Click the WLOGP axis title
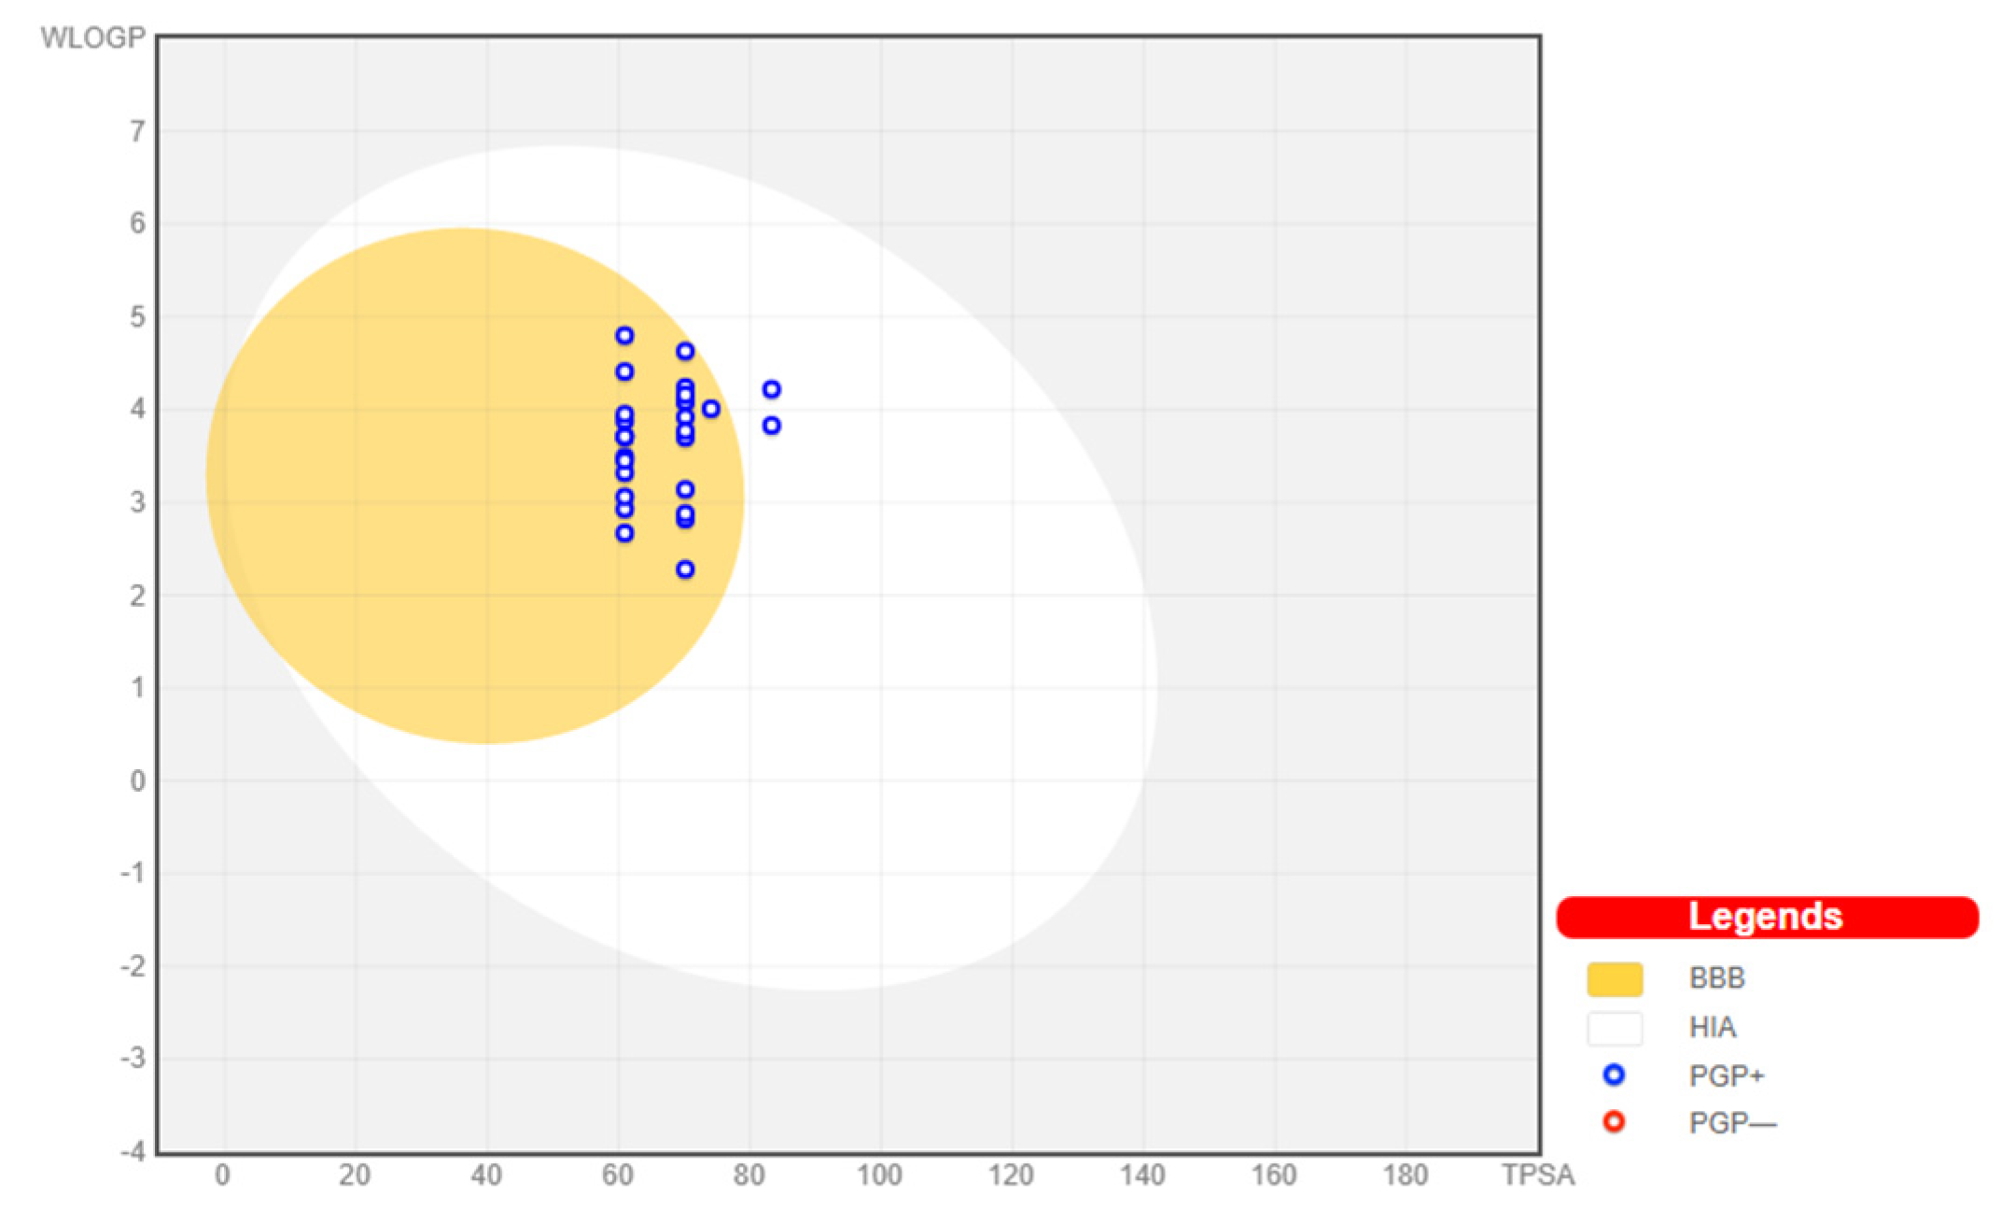2001x1222 pixels. (92, 38)
